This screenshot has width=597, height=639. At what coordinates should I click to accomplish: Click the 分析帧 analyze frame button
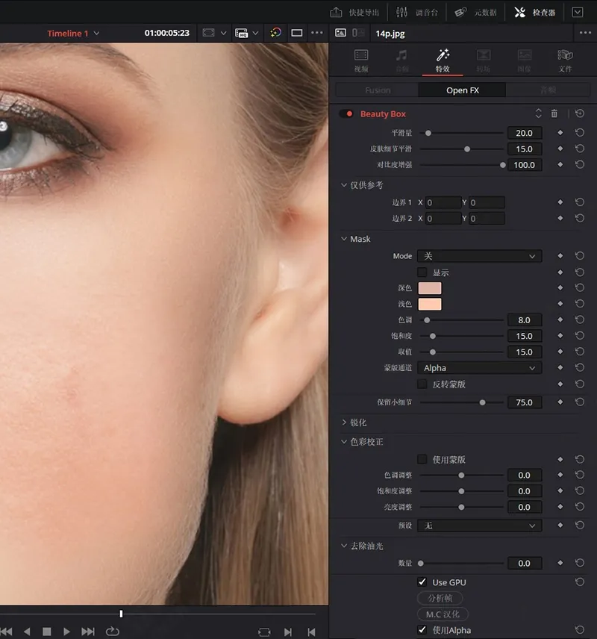[440, 598]
